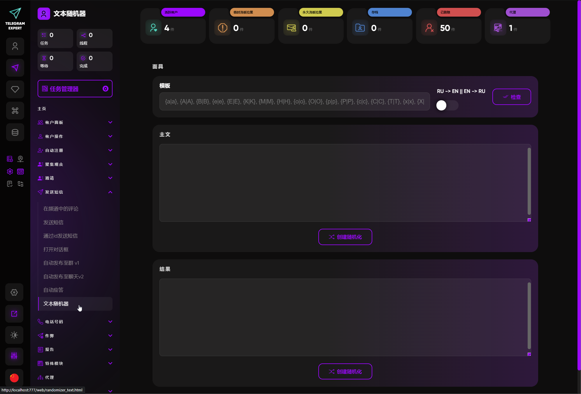Open the 自动应答 submenu item
This screenshot has width=581, height=394.
pyautogui.click(x=53, y=290)
